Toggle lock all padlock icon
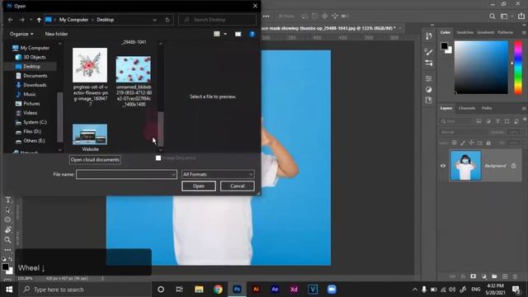The height and width of the screenshot is (297, 528). 488,143
